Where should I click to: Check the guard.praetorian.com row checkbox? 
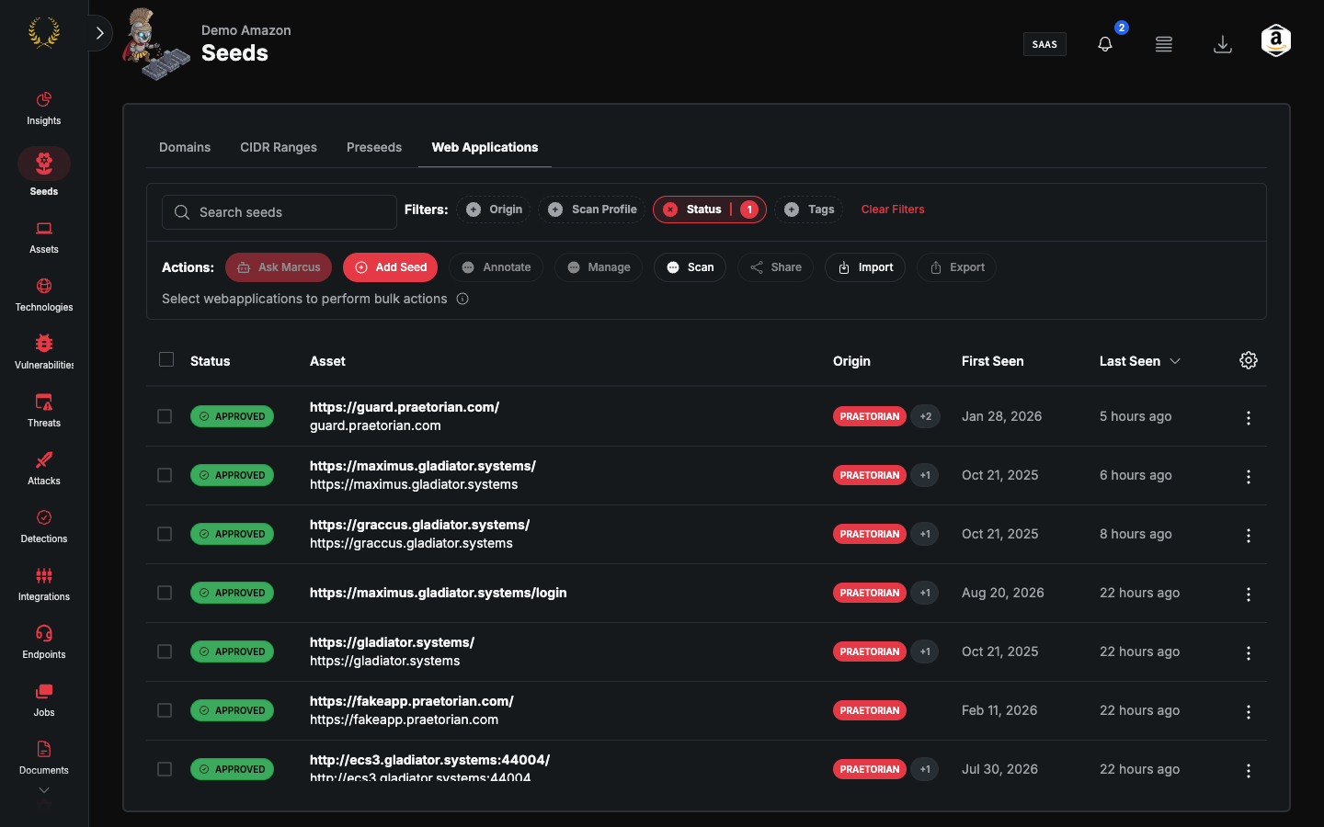(165, 416)
